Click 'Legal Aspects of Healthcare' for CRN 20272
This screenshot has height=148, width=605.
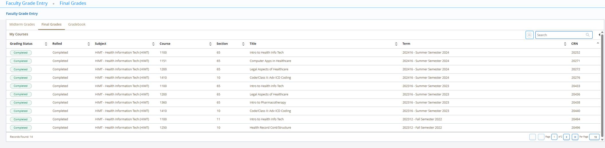(269, 69)
